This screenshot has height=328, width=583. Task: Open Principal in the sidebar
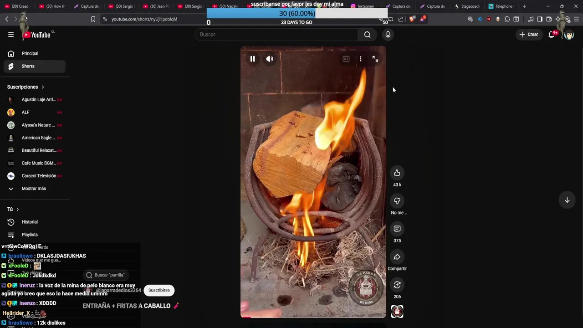click(35, 53)
